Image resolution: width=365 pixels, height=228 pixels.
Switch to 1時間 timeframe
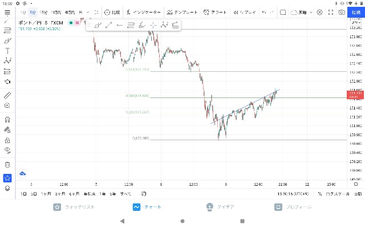(56, 13)
